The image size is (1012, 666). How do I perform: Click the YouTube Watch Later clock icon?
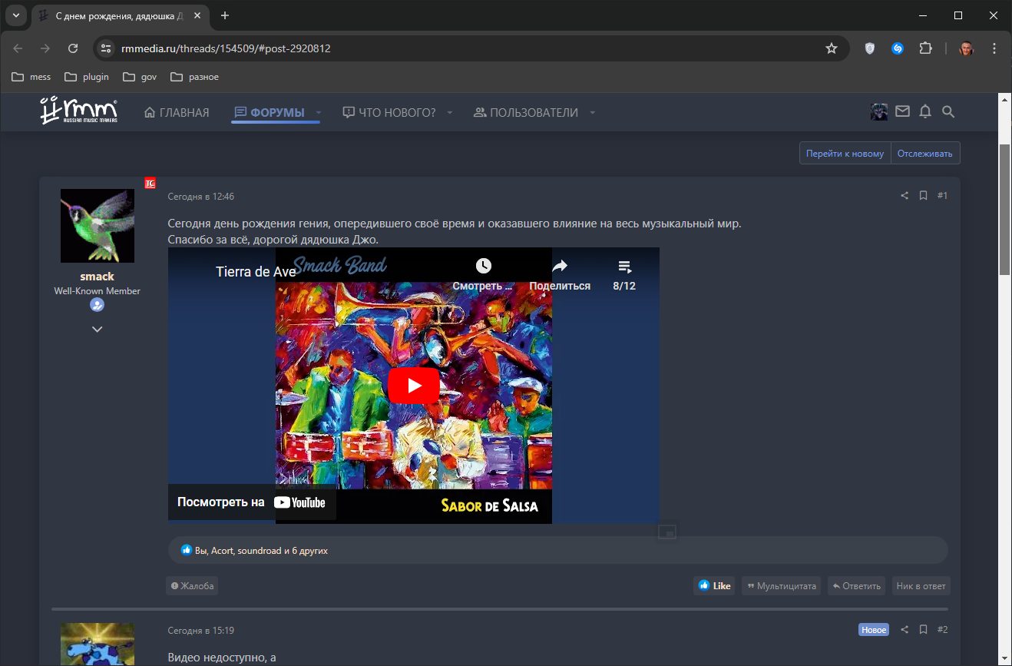click(483, 266)
